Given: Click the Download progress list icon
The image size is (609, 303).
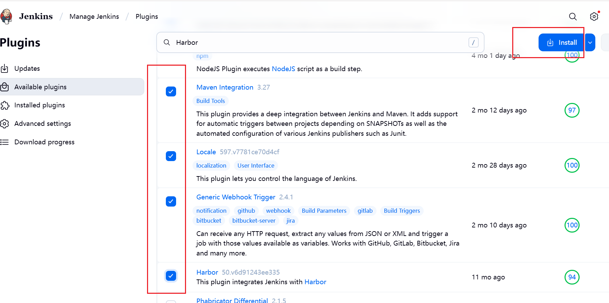Looking at the screenshot, I should (x=4, y=142).
